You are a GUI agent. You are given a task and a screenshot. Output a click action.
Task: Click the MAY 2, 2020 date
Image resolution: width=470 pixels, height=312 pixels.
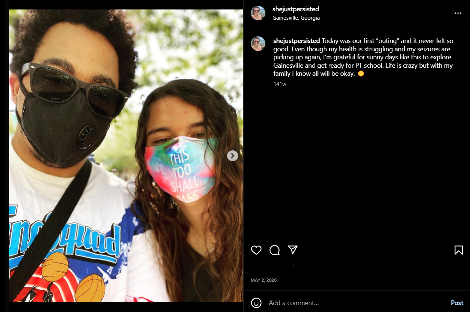(x=264, y=280)
